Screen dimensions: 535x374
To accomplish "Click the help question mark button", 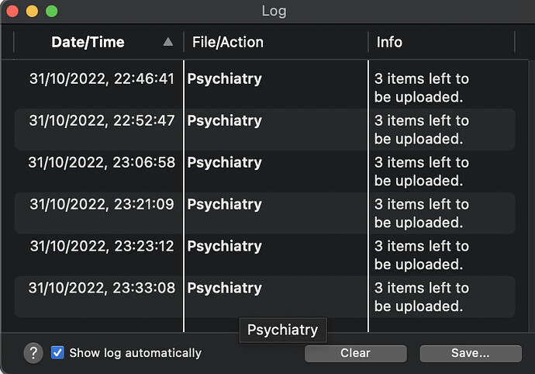I will pyautogui.click(x=33, y=353).
